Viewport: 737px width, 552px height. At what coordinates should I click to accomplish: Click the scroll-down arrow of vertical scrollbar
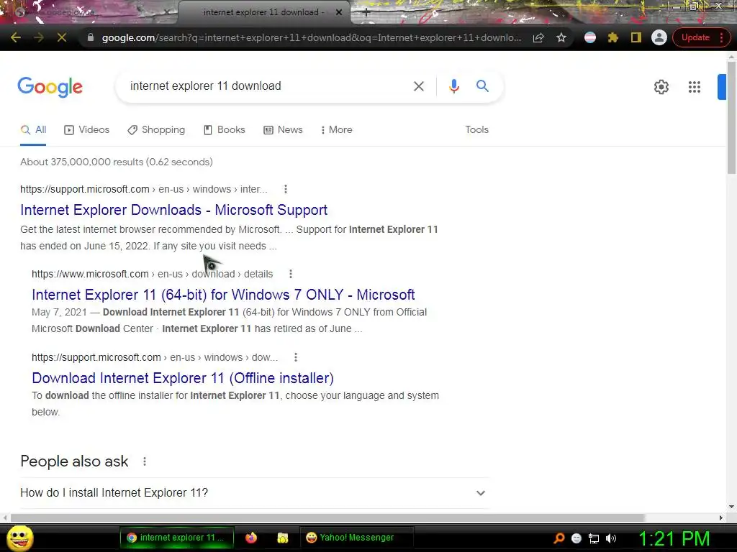click(x=731, y=507)
